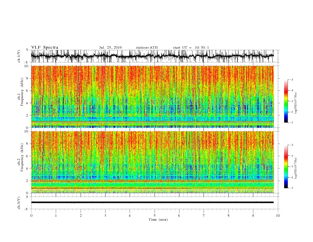The image size is (313, 242).
Task: Click the "log(PSD)(V²/Hz)" label beside ch.2 color bar
Action: click(296, 168)
